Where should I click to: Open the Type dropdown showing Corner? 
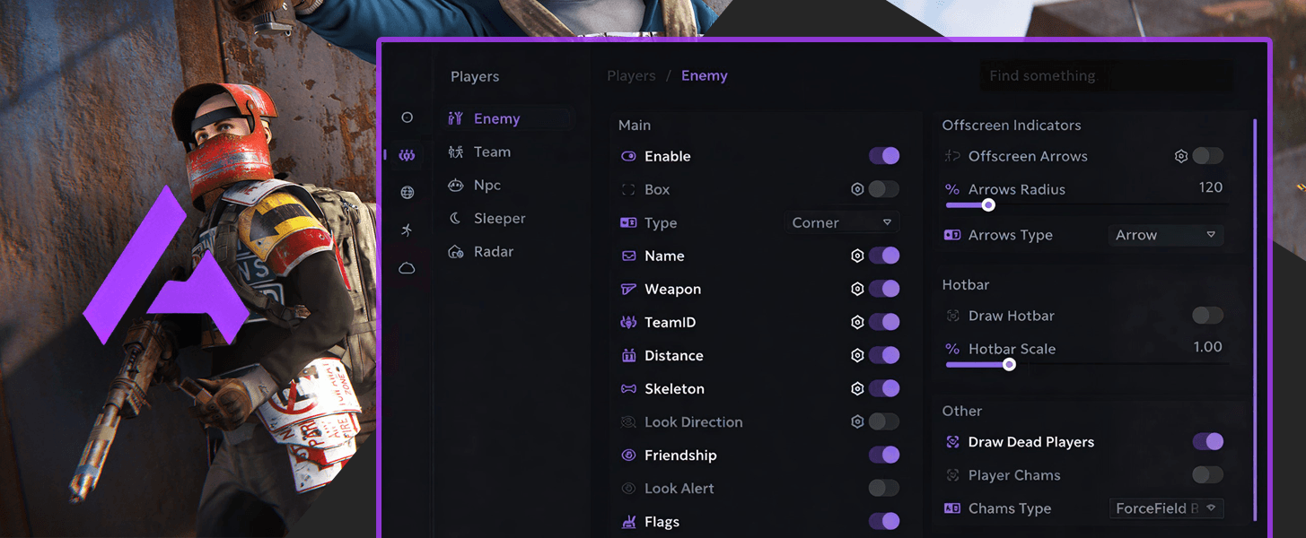pos(841,222)
